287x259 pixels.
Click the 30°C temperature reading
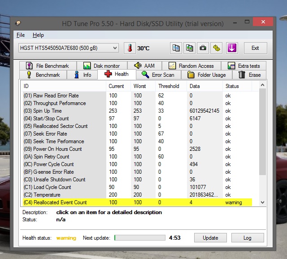click(x=143, y=48)
